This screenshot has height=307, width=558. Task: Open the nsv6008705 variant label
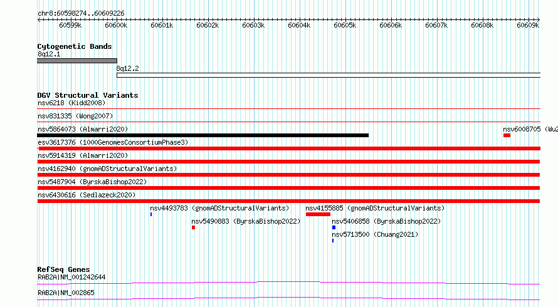[x=530, y=129]
